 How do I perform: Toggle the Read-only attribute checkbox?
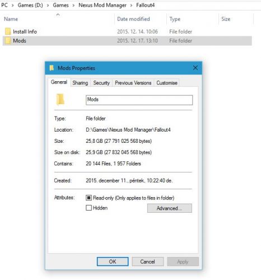tap(88, 198)
